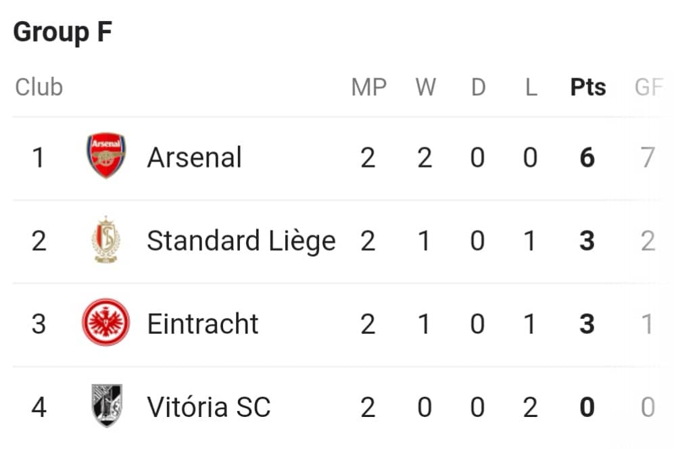674x467 pixels.
Task: Click the Eintracht Frankfurt eagle crest
Action: point(106,322)
